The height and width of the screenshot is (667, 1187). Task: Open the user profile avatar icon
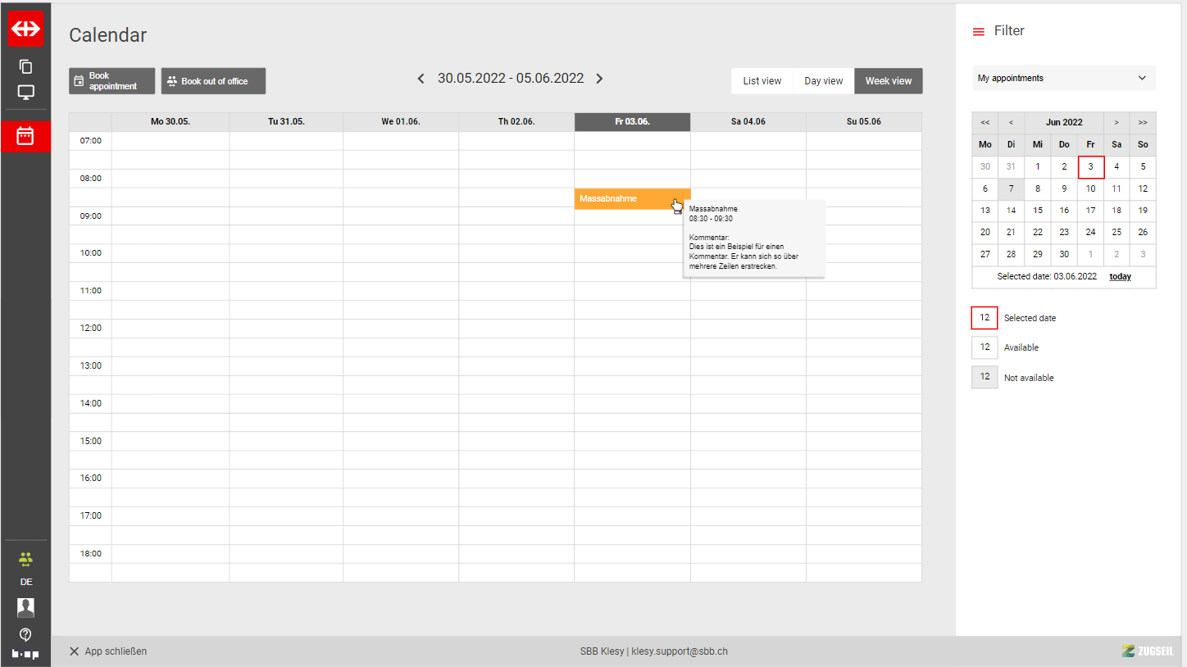click(x=25, y=607)
